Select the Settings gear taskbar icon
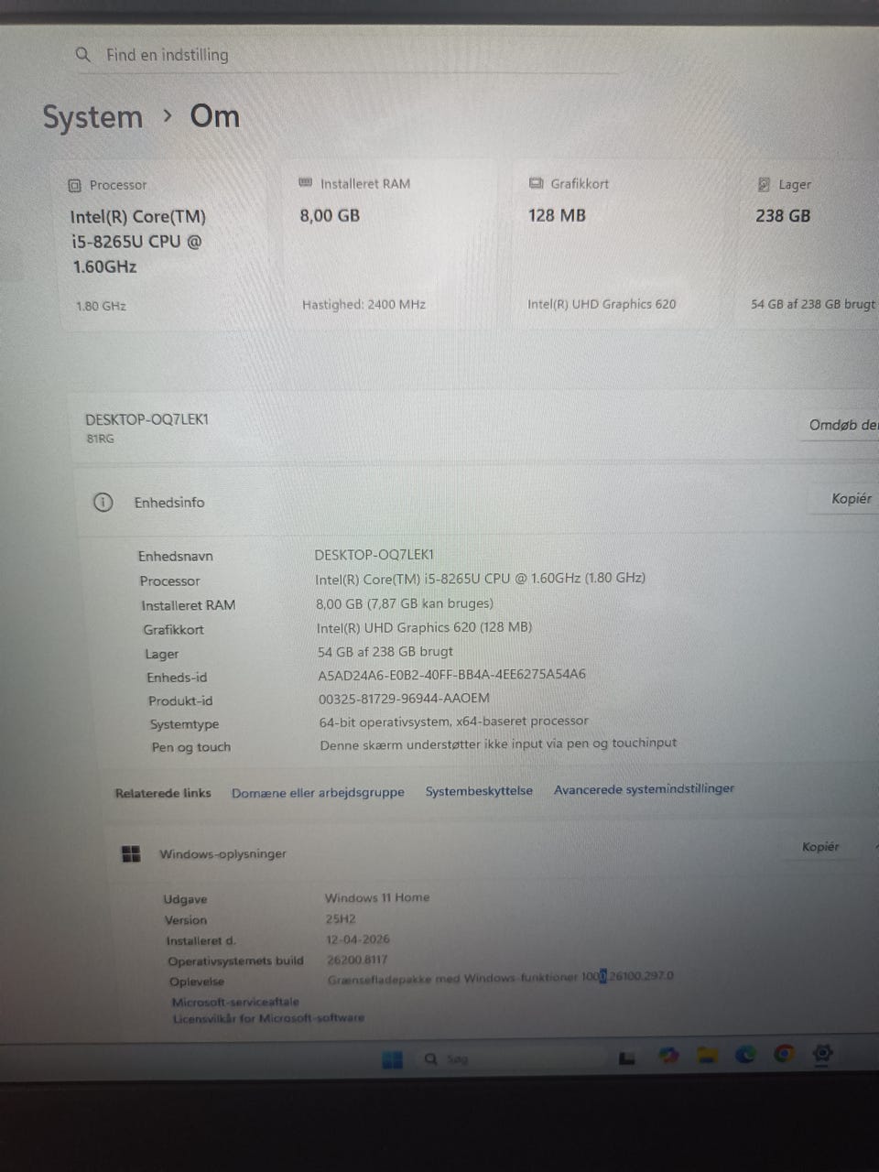 (823, 1053)
